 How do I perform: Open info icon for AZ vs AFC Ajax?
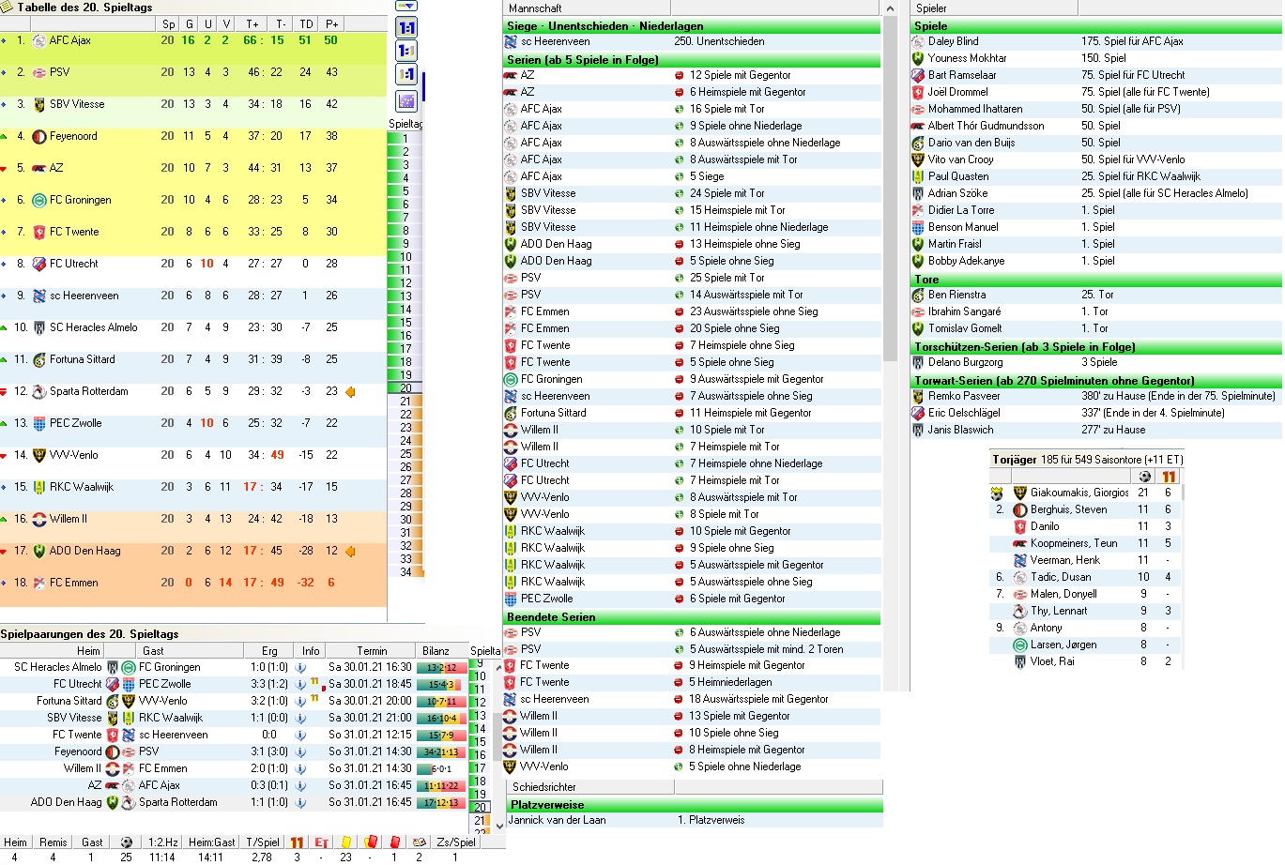coord(300,786)
